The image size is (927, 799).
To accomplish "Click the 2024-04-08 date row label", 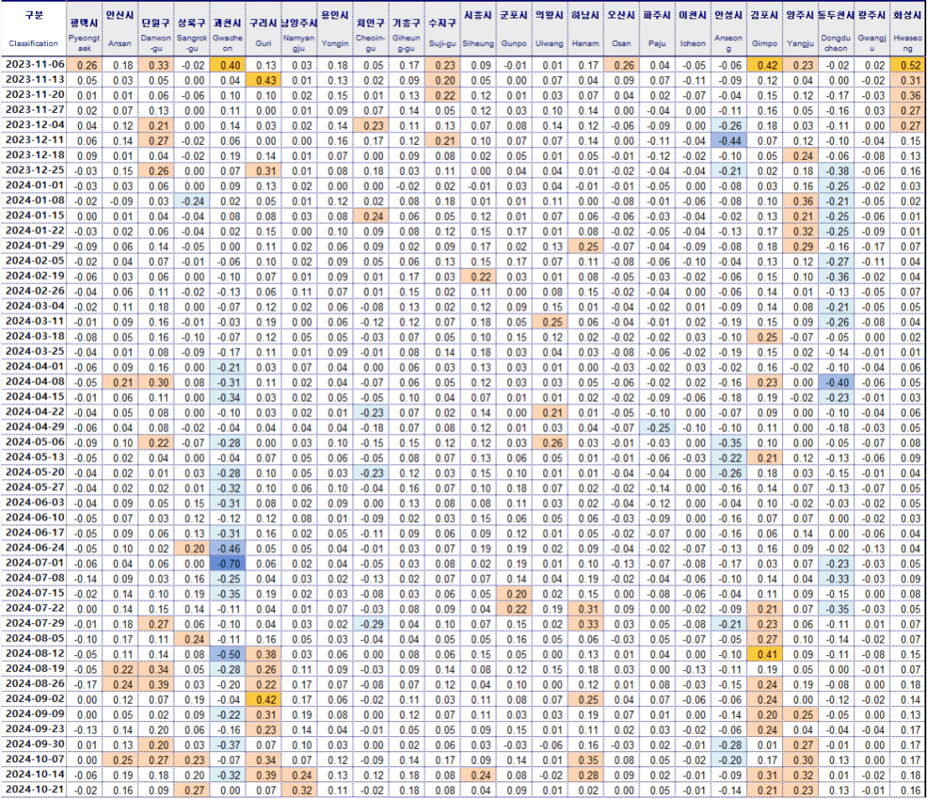I will tap(34, 382).
